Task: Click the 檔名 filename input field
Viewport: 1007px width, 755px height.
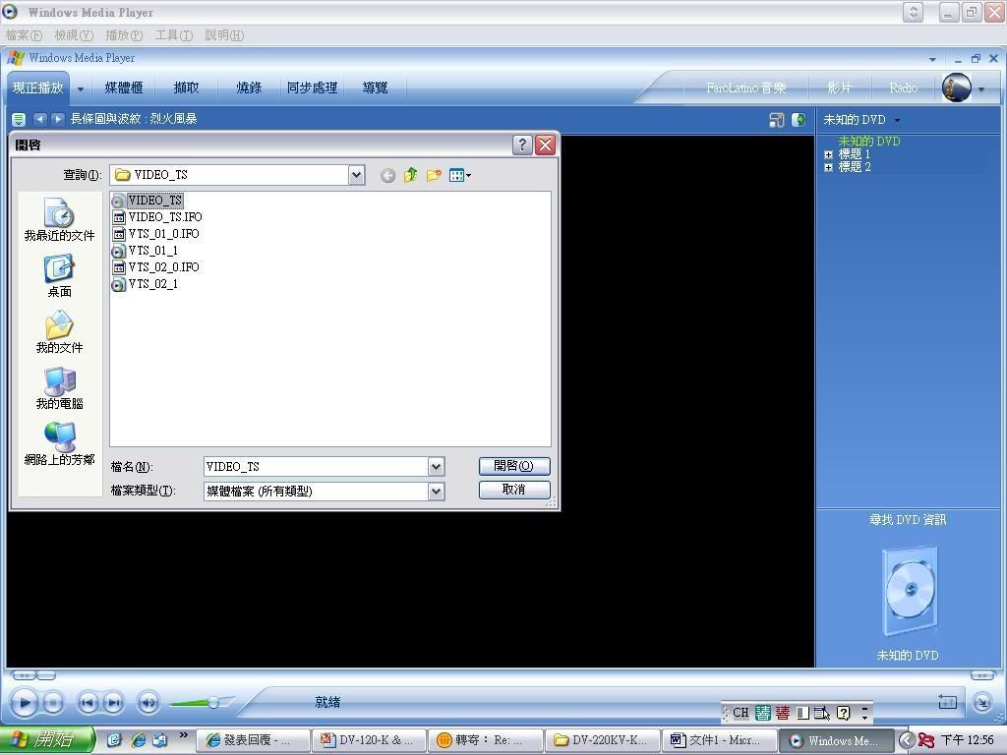Action: pyautogui.click(x=316, y=467)
